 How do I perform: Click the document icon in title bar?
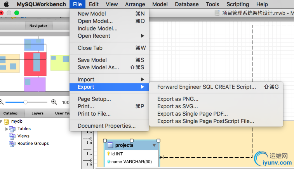217,13
